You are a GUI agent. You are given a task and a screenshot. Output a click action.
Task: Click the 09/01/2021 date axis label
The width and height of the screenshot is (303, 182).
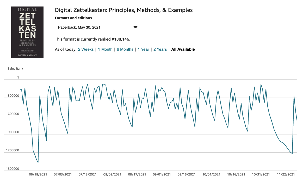(x=162, y=174)
